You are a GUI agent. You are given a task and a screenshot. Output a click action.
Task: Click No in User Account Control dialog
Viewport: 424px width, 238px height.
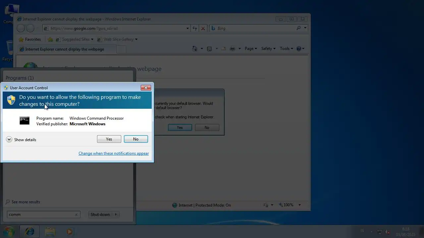click(x=136, y=139)
